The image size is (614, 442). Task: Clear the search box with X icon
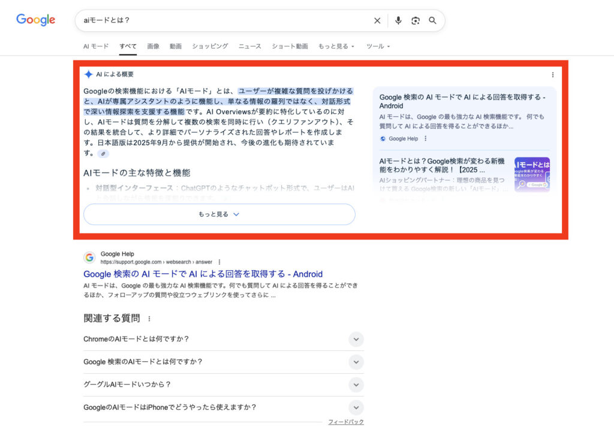(x=377, y=20)
